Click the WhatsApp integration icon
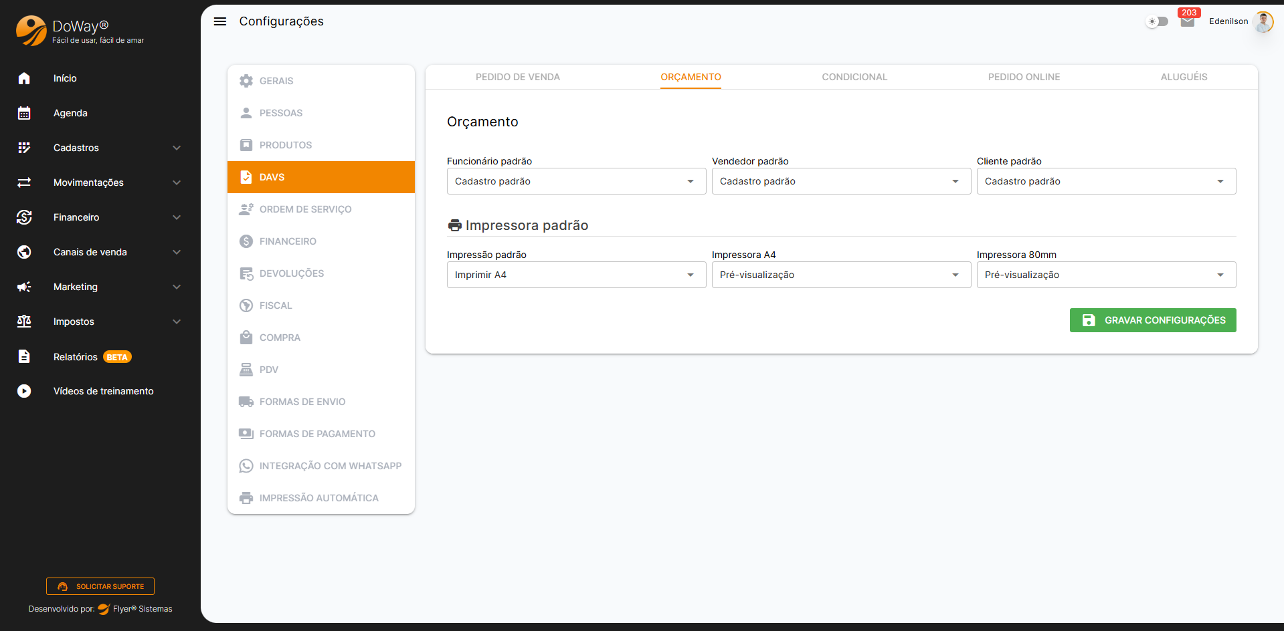Image resolution: width=1284 pixels, height=631 pixels. (246, 466)
